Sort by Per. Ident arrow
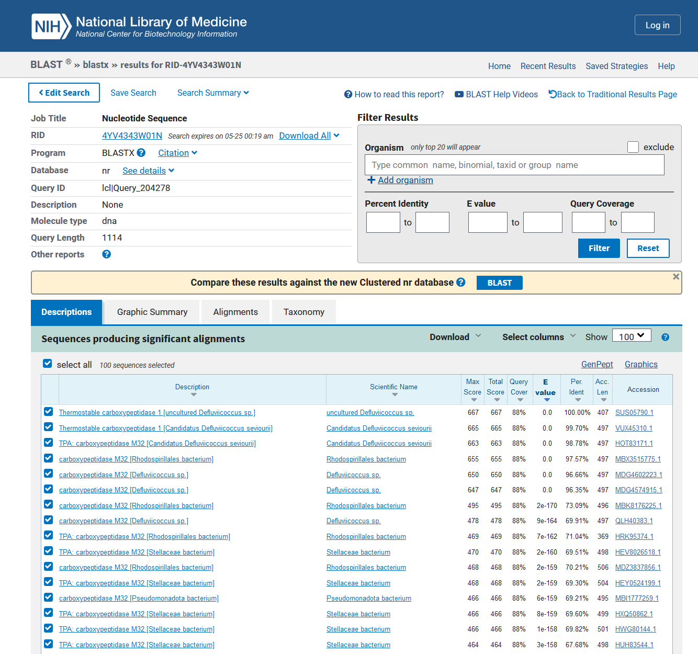This screenshot has width=698, height=654. (578, 400)
